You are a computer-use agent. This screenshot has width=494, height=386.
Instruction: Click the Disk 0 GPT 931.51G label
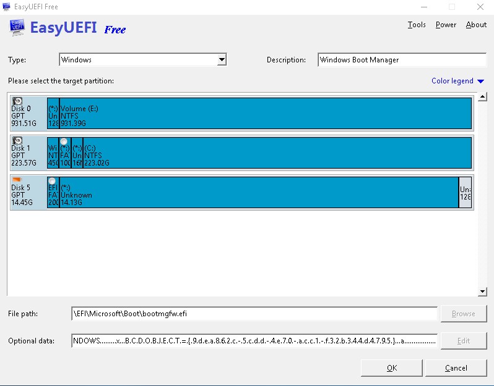(x=24, y=116)
